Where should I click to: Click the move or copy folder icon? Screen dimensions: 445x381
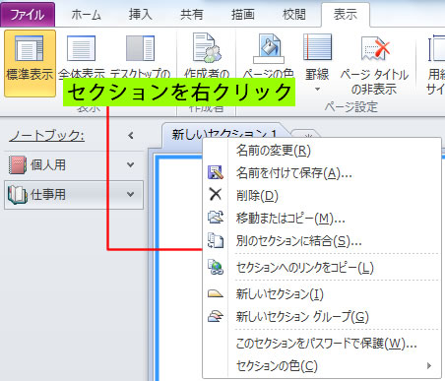[216, 218]
